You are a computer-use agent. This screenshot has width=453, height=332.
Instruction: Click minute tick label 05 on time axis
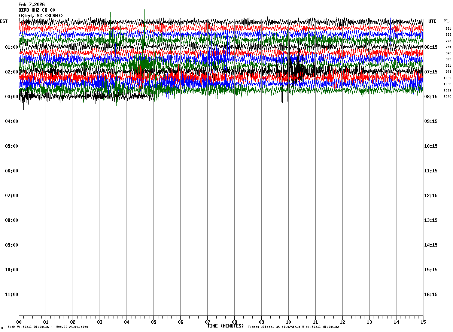coord(153,322)
